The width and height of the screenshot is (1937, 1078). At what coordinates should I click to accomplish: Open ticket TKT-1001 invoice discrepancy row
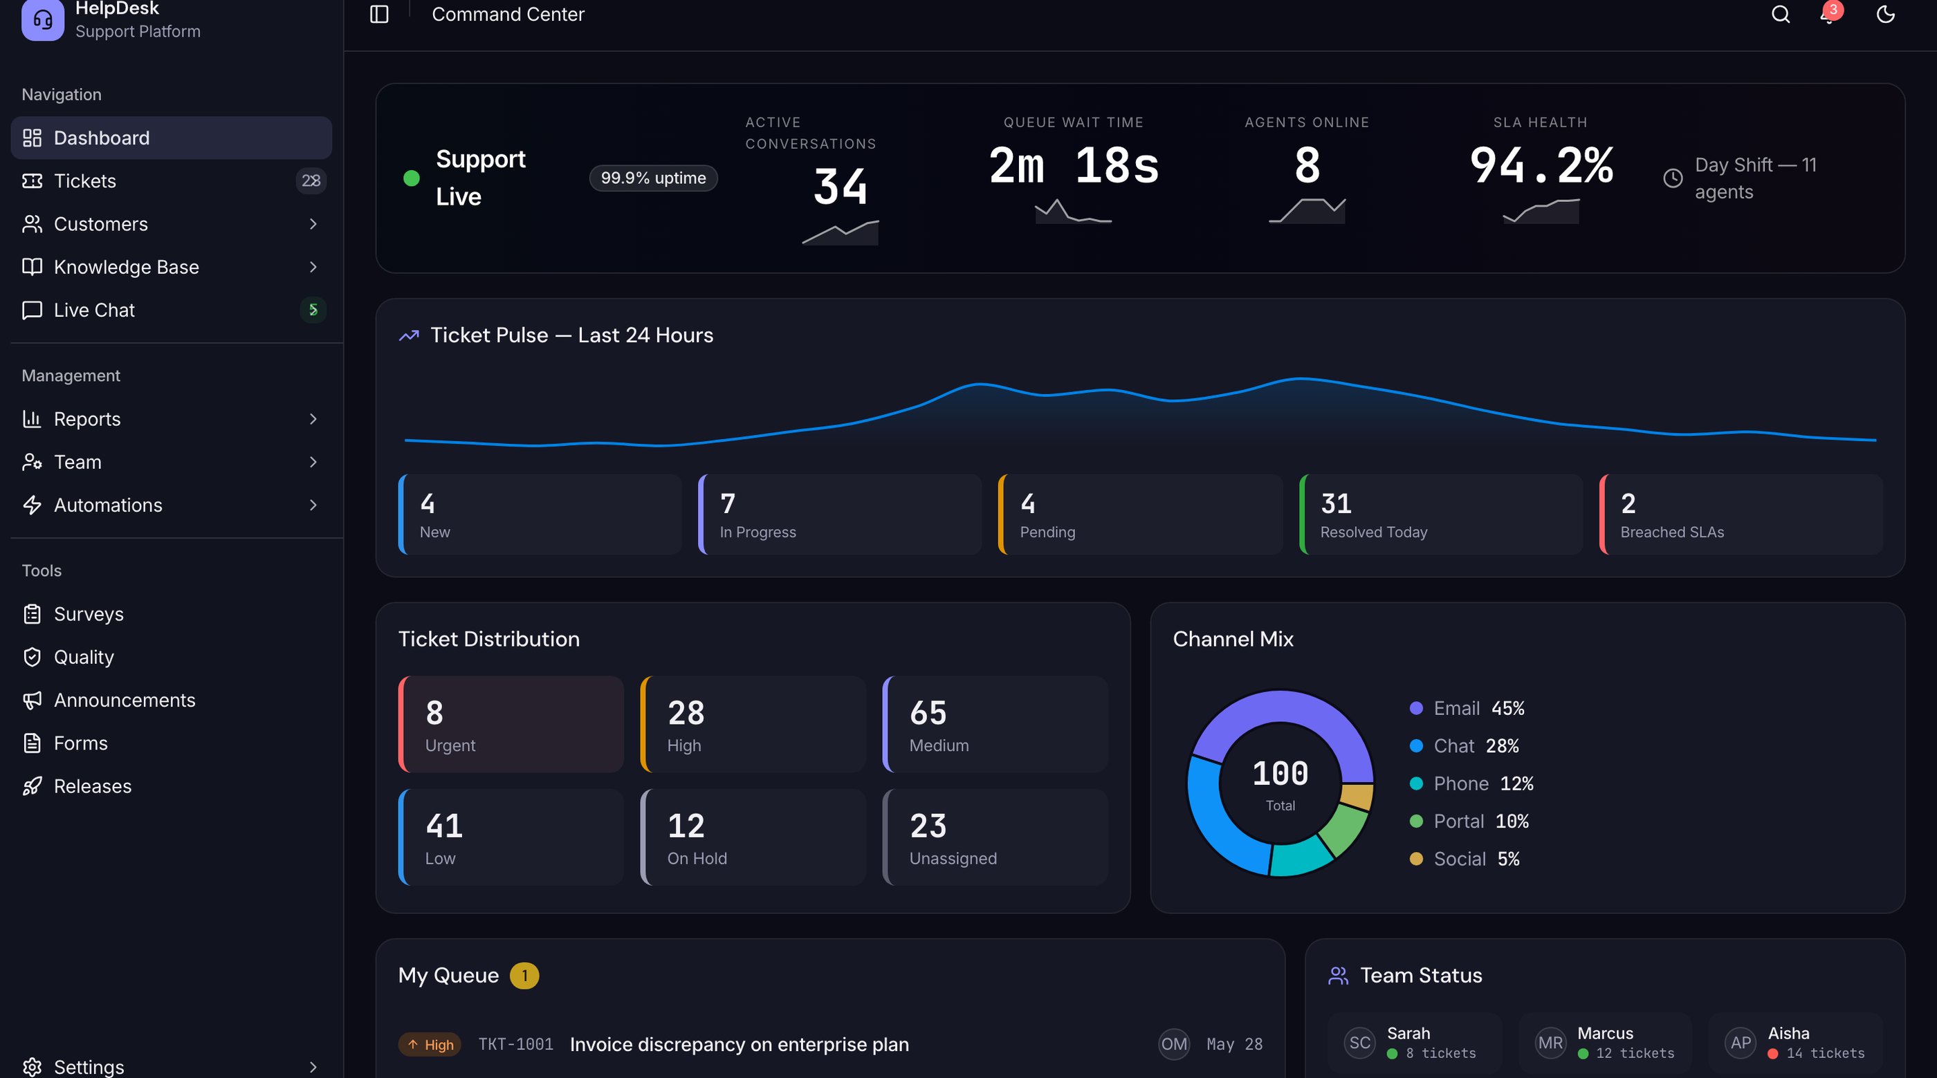click(x=830, y=1044)
